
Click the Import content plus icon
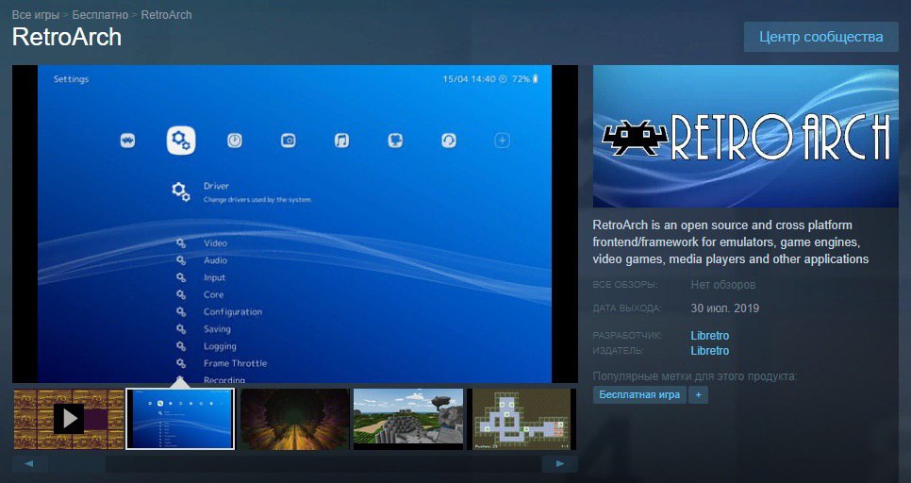click(x=502, y=141)
